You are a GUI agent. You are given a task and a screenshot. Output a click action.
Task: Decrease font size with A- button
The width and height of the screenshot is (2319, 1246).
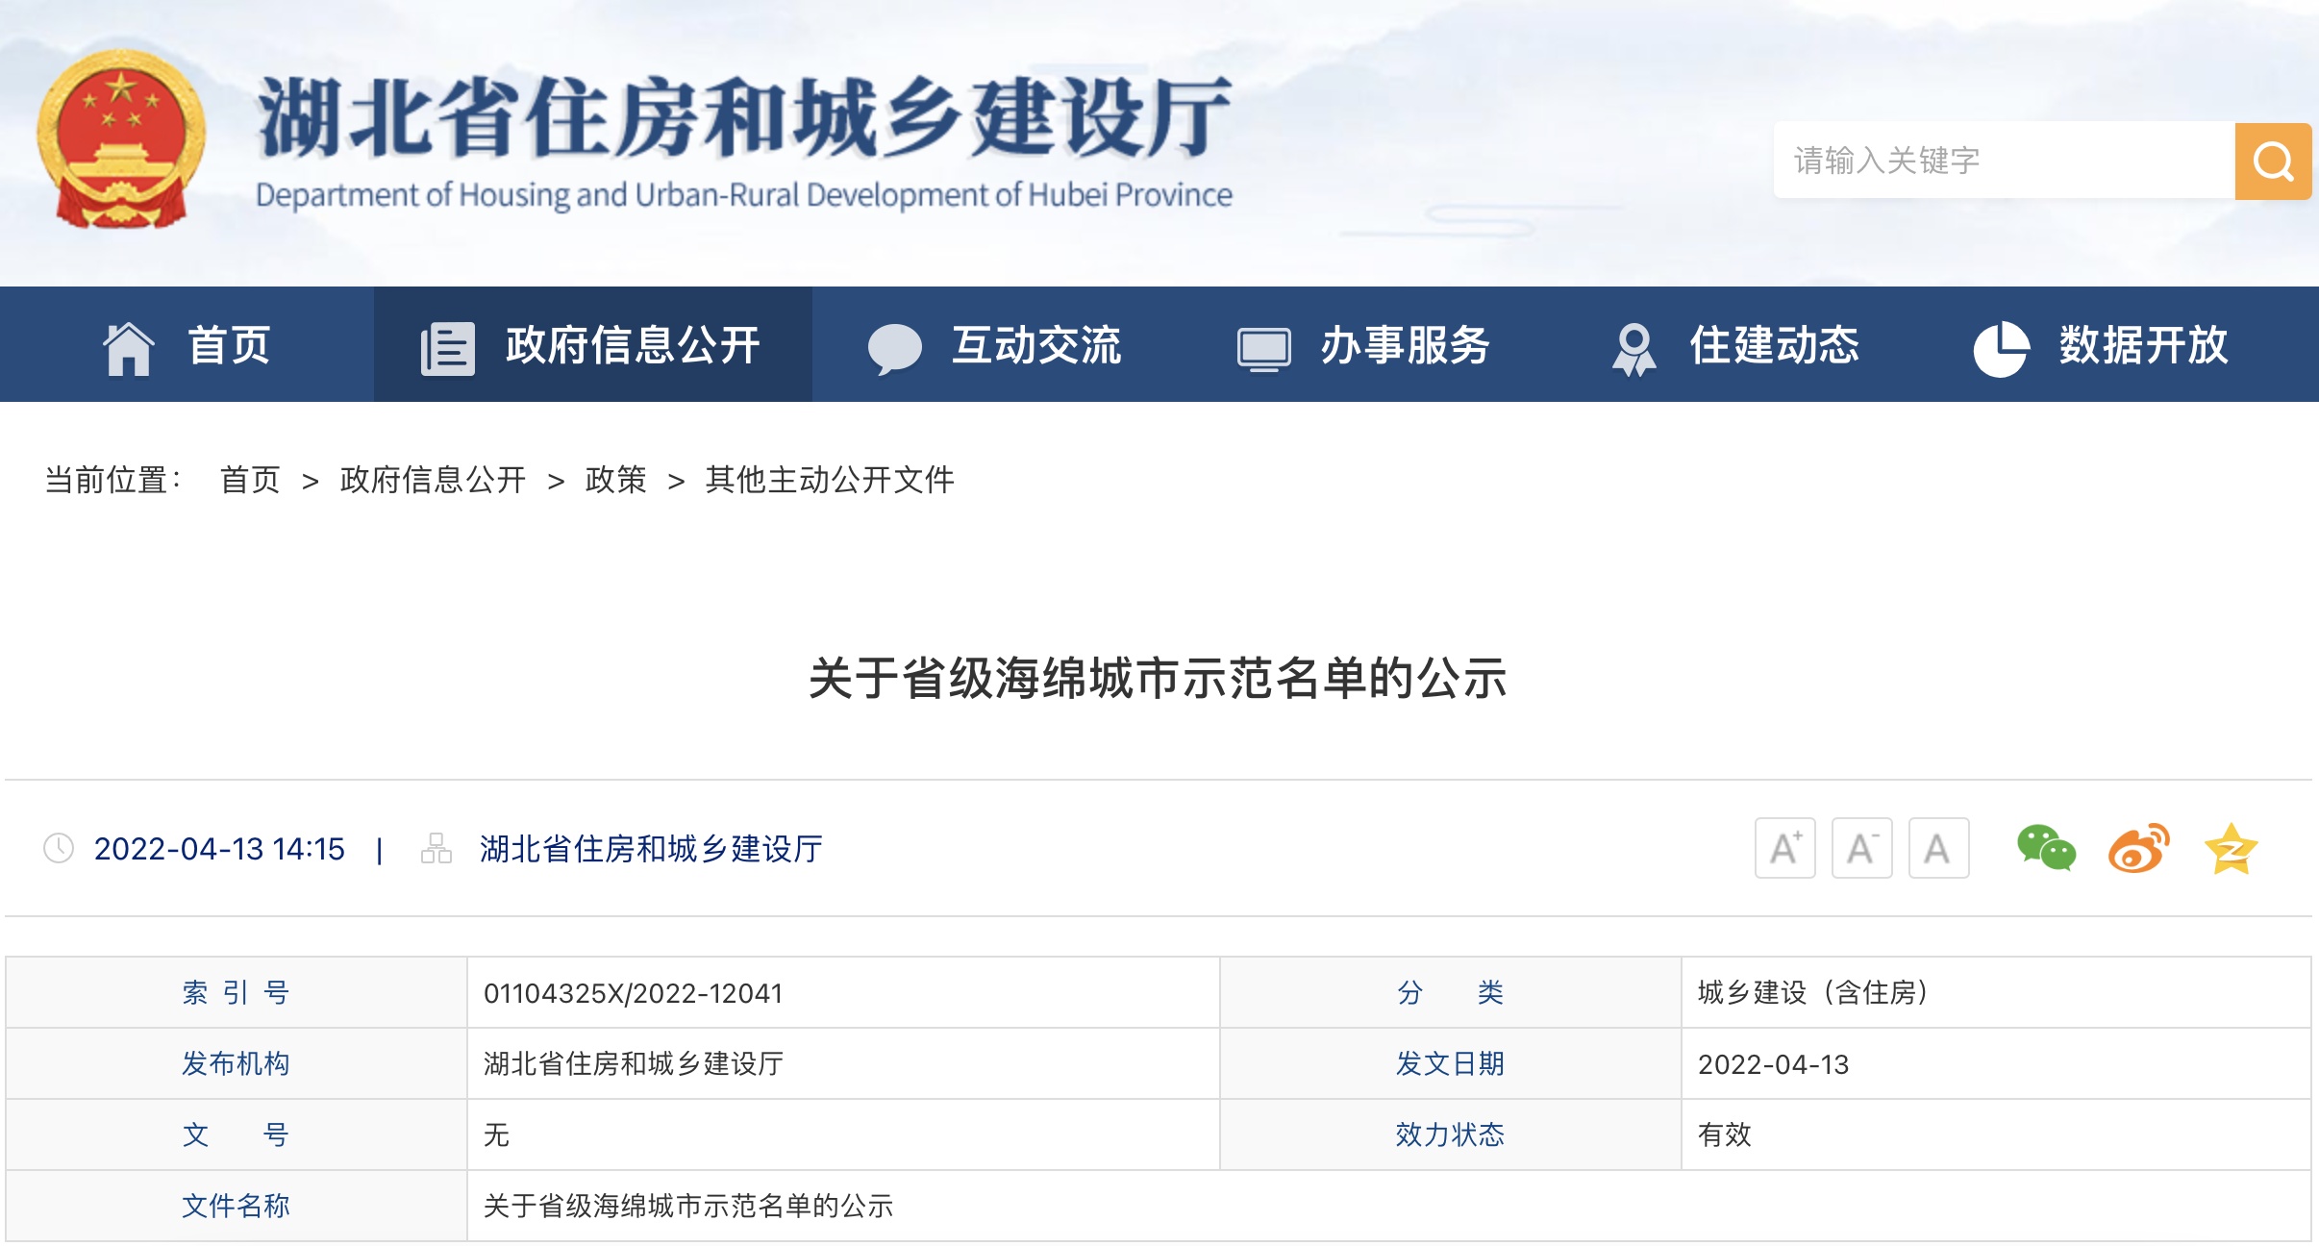point(1861,848)
